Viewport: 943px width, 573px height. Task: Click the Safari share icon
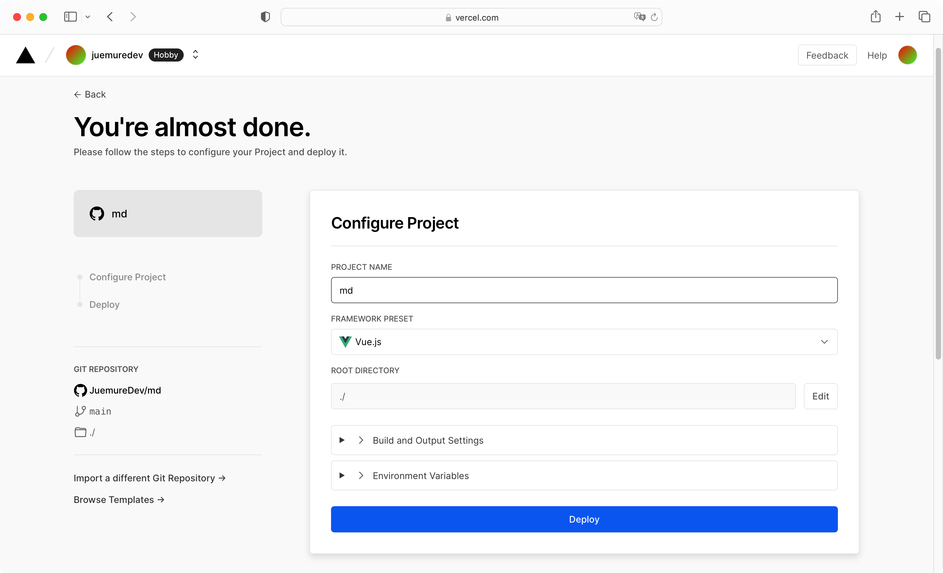(x=876, y=17)
